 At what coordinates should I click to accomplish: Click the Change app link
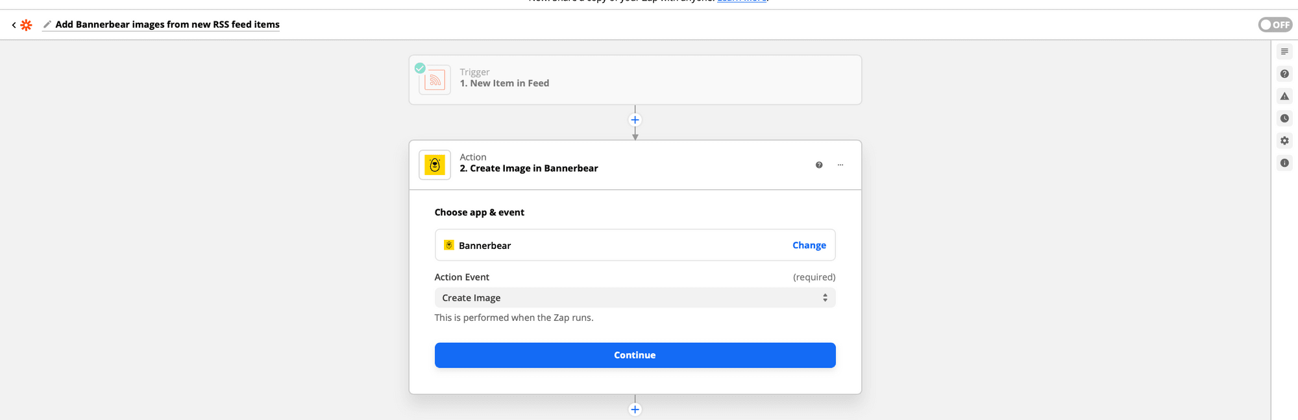809,245
